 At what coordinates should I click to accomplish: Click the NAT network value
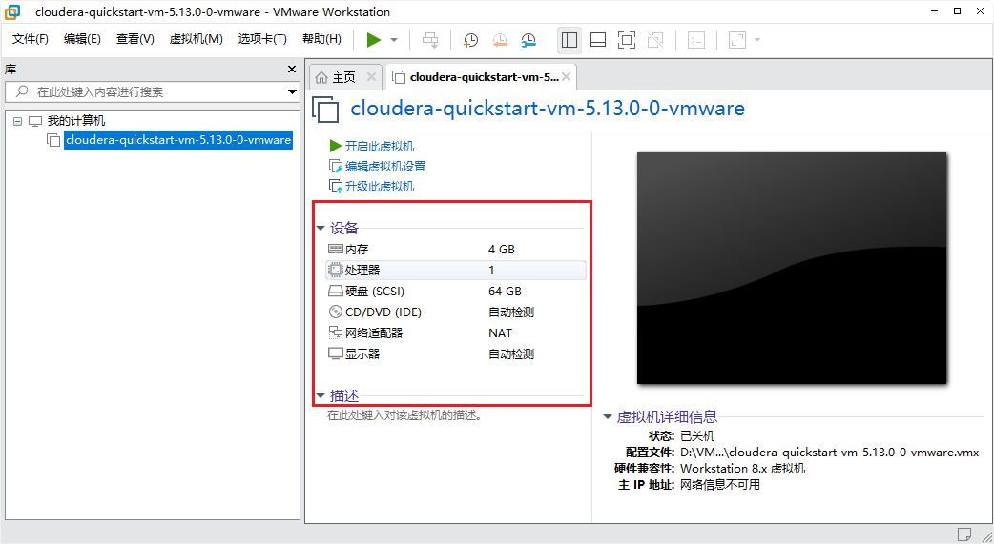click(x=500, y=333)
